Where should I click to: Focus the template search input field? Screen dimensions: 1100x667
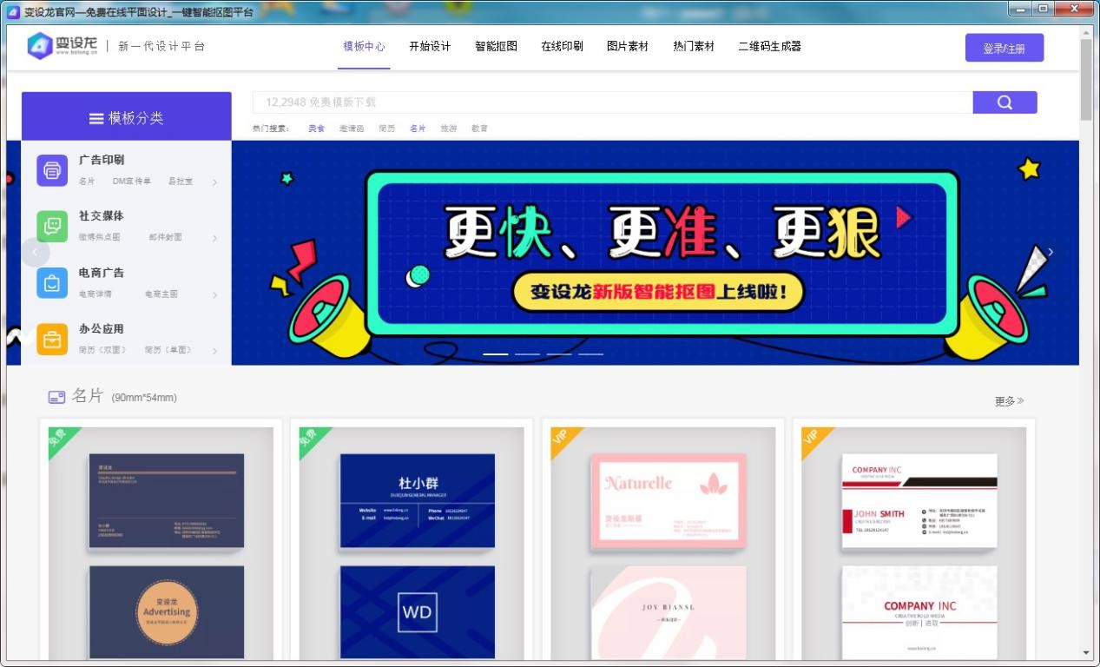click(612, 102)
